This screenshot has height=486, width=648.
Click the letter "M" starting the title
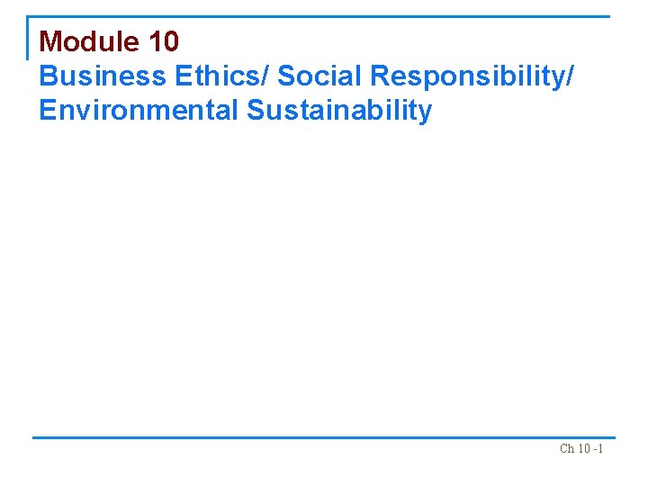[51, 41]
